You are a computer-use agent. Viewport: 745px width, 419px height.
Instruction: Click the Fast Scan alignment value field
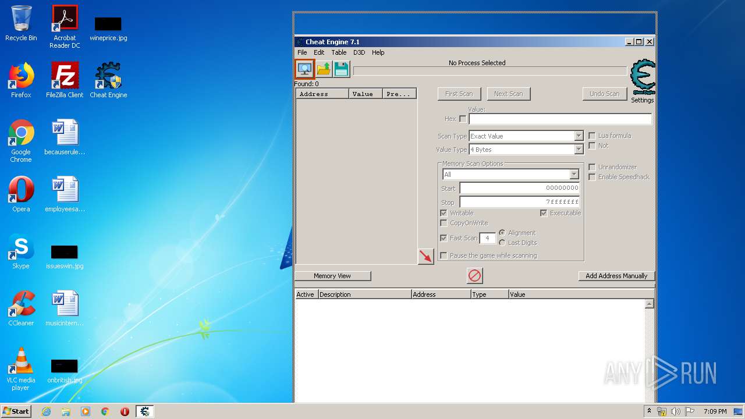click(487, 238)
